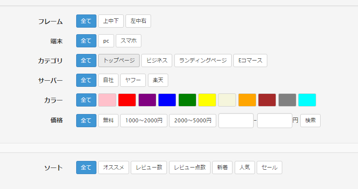
Task: Select the pink color swatch
Action: tap(107, 100)
